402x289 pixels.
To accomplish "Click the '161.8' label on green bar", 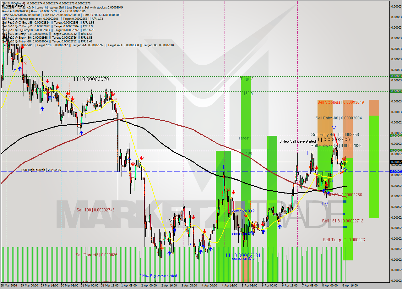I will click(248, 94).
